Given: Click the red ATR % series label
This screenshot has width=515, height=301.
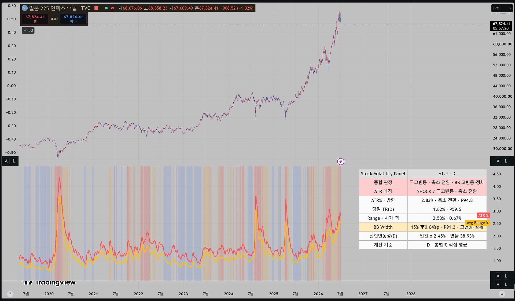Looking at the screenshot, I should [483, 215].
